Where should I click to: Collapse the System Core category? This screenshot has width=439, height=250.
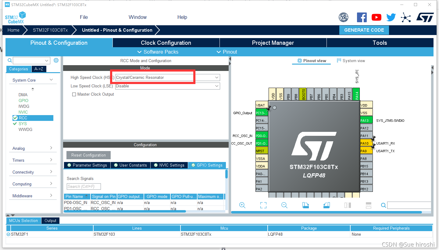point(51,80)
